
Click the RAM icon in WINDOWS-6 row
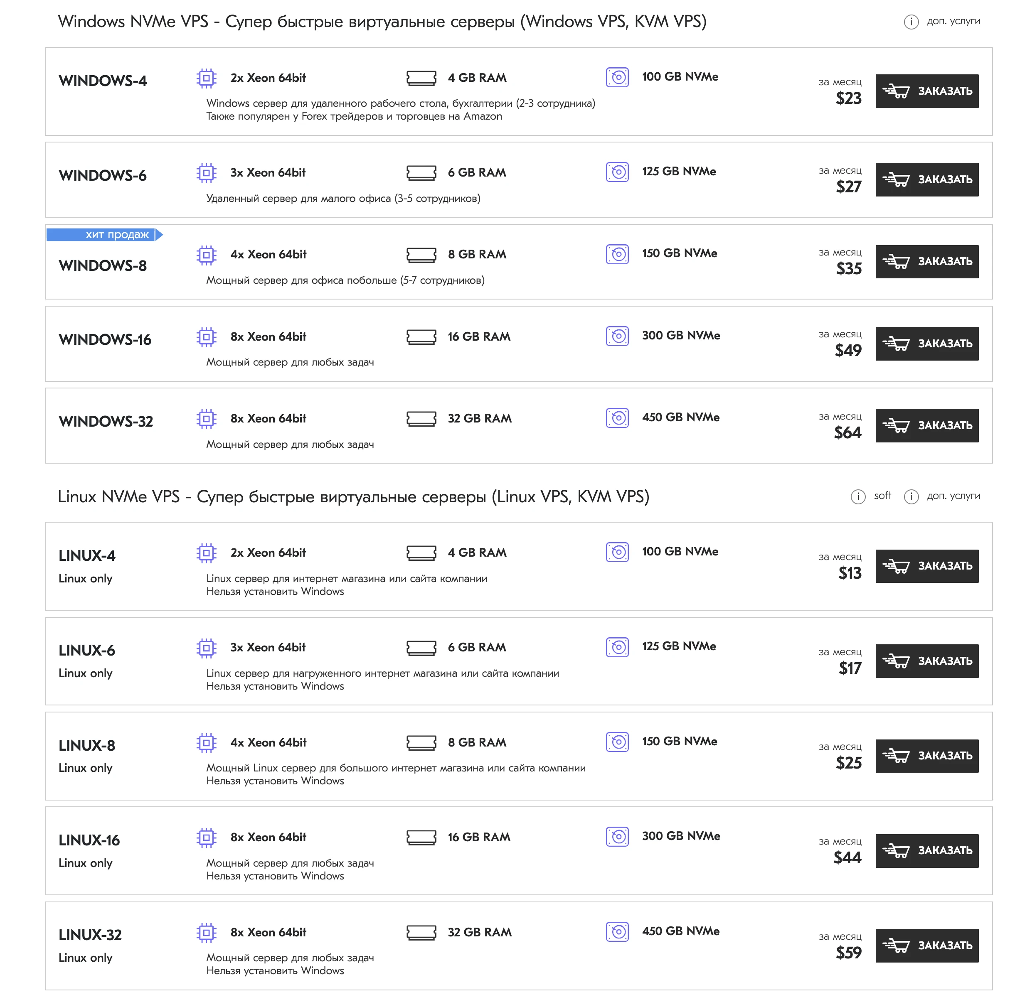click(x=421, y=172)
